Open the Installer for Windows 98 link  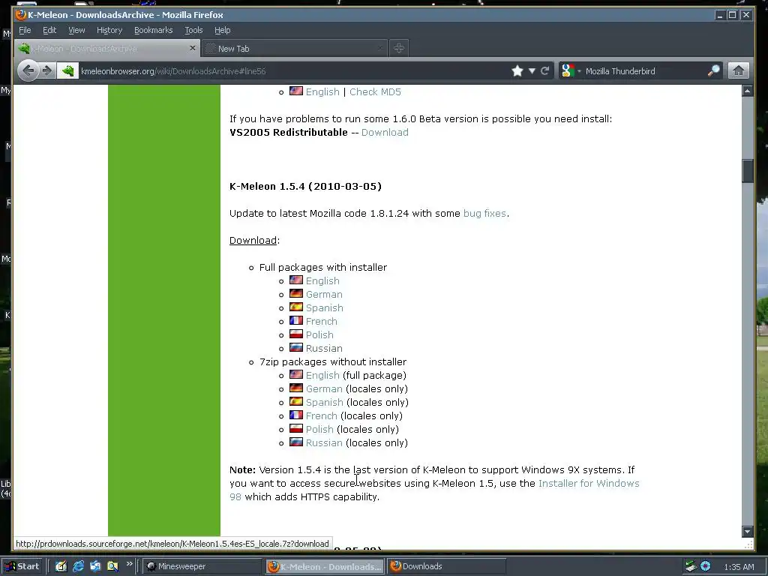pos(589,484)
